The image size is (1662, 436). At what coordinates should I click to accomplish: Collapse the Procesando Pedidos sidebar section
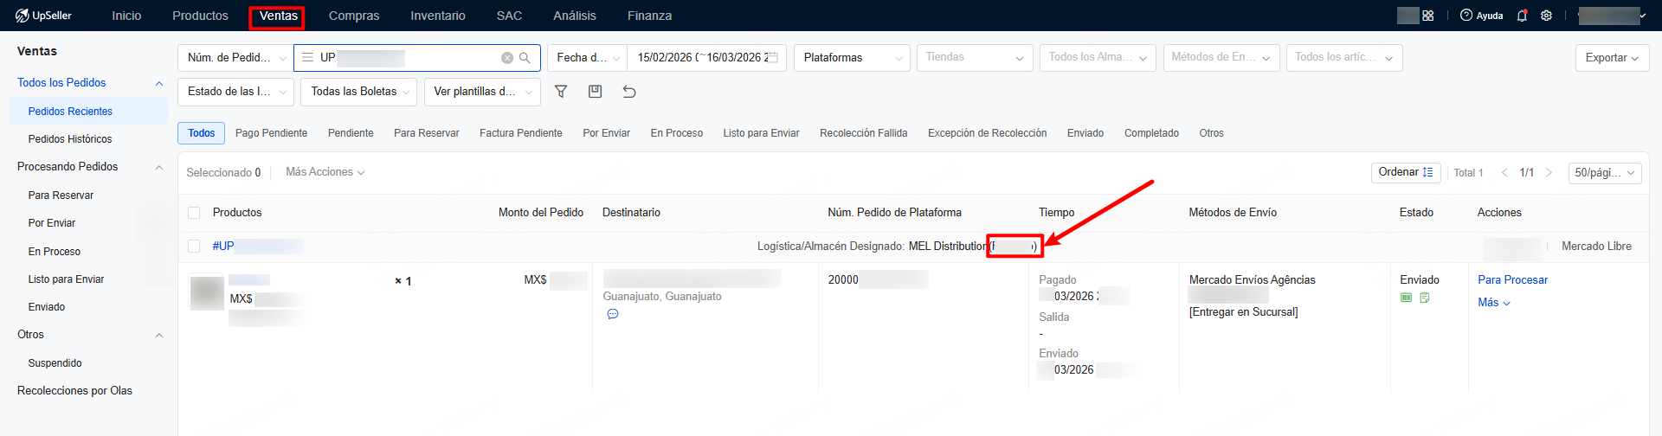[x=158, y=167]
